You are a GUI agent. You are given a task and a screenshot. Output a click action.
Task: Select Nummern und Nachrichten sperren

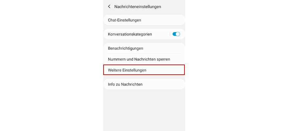tap(144, 59)
